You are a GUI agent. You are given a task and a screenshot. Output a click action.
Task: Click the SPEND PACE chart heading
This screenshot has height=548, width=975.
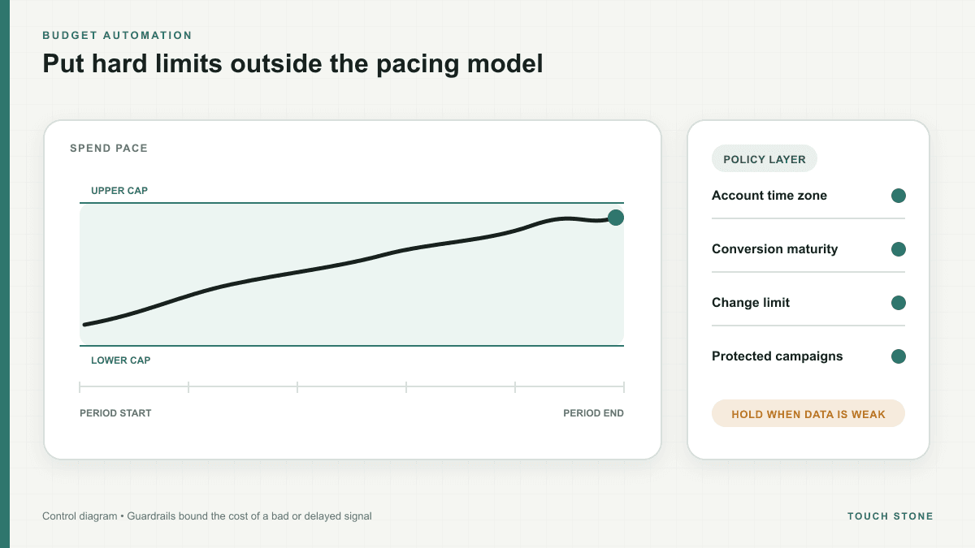click(x=109, y=149)
